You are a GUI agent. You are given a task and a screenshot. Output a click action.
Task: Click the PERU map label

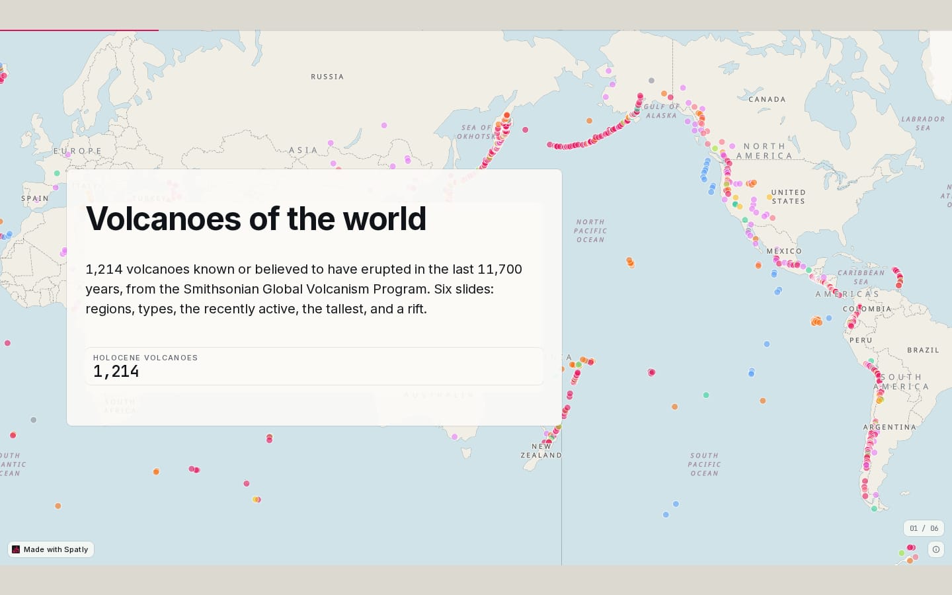[x=861, y=340]
